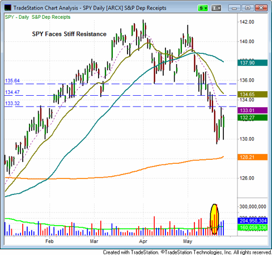Image resolution: width=272 pixels, height=255 pixels.
Task: Click the orange 128.21 moving average tag
Action: 253,157
